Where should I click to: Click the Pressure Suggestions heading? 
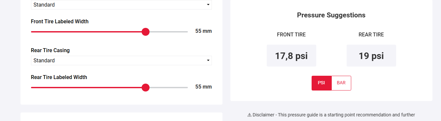pos(331,15)
